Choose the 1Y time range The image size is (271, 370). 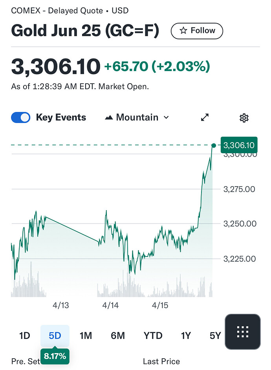pyautogui.click(x=186, y=335)
